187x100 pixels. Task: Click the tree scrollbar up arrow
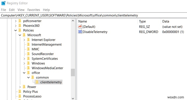tap(73, 21)
